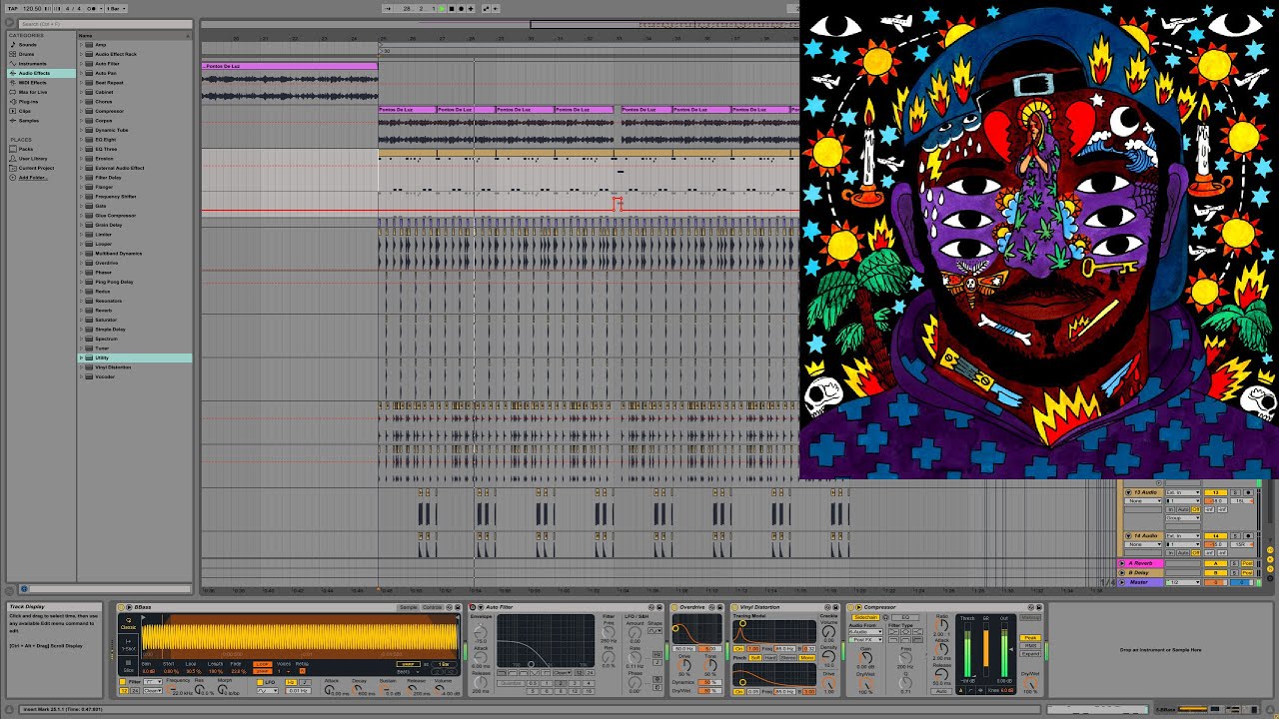Select the A Reverb return track

pos(1141,563)
